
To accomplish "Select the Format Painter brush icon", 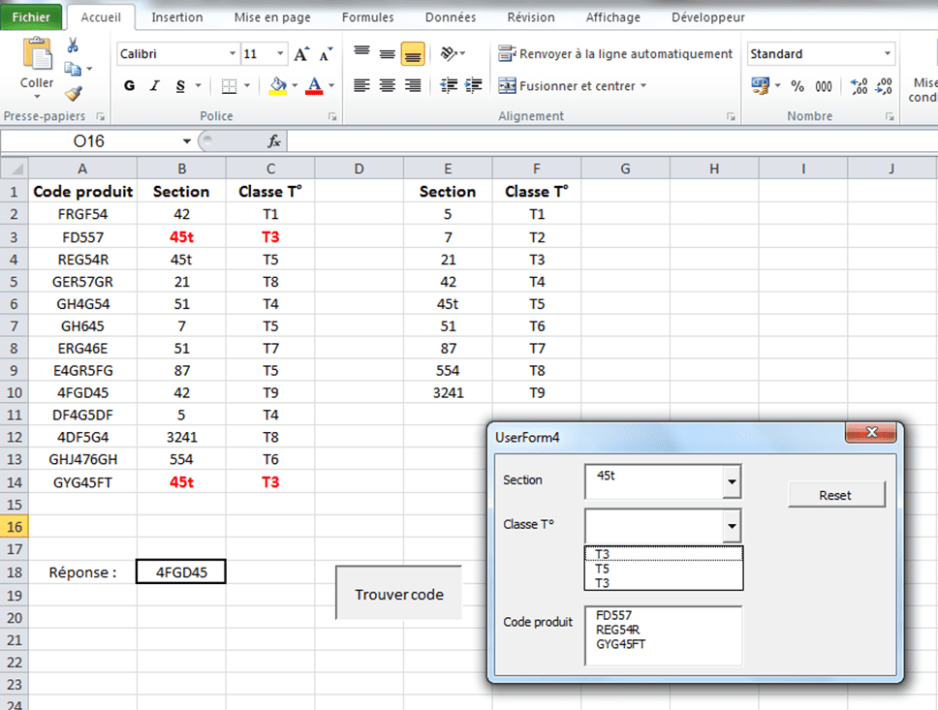I will tap(73, 93).
